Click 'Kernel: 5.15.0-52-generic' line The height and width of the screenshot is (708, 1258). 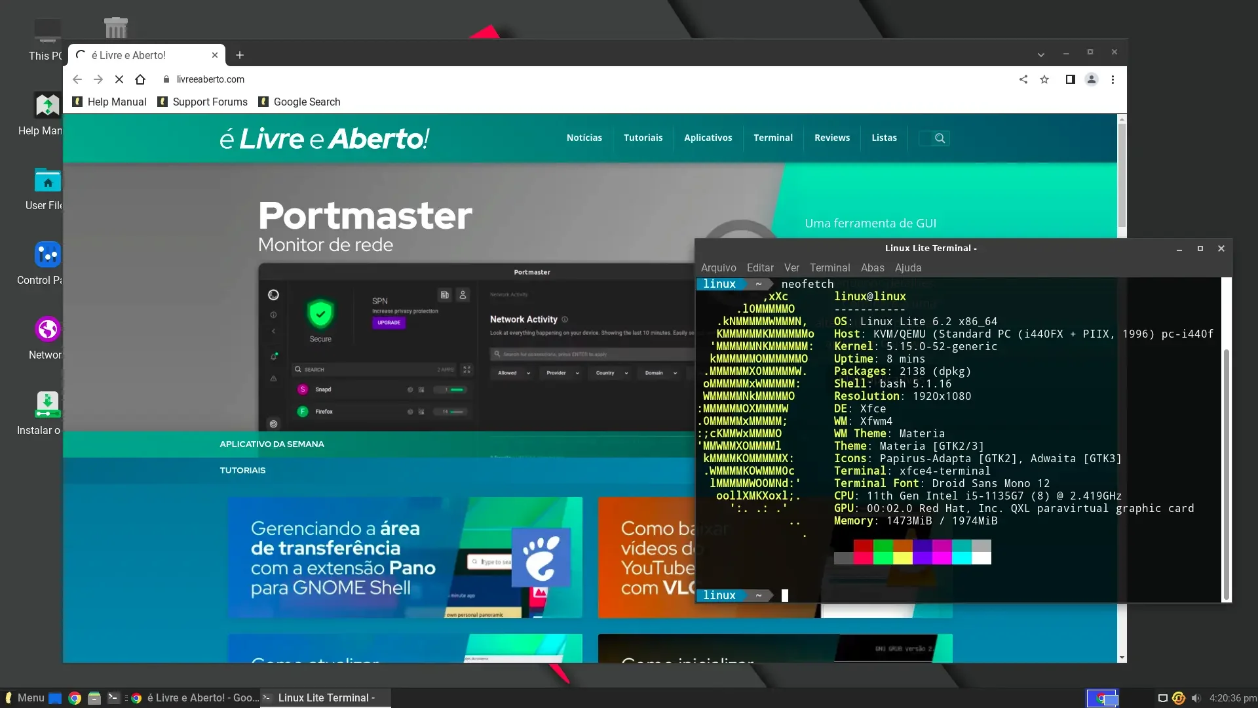click(915, 346)
